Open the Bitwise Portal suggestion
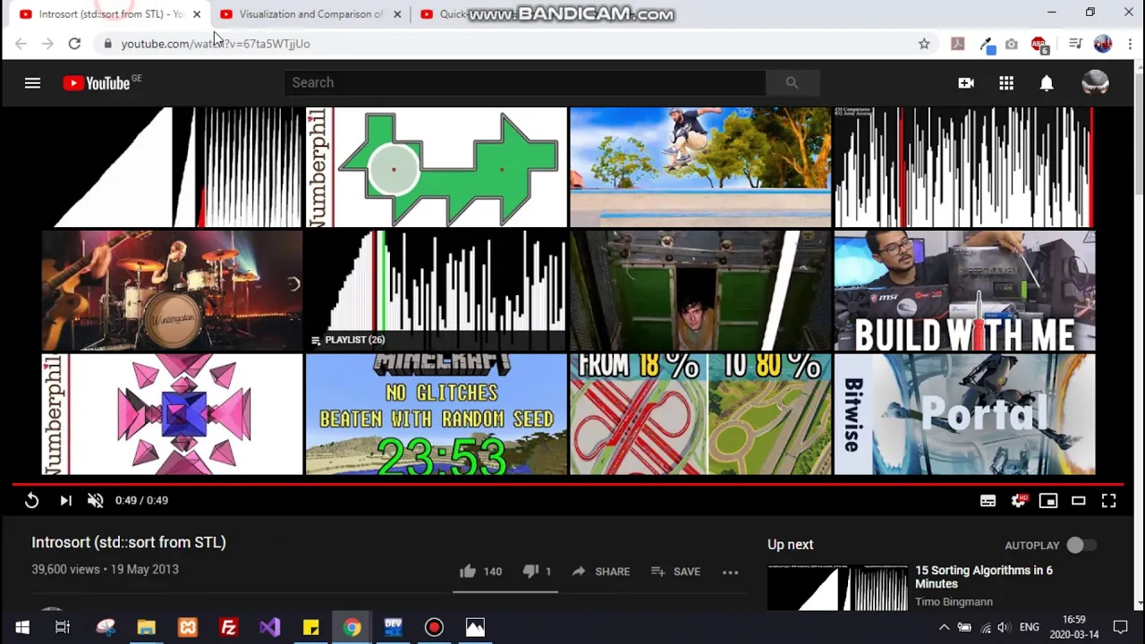 pos(964,414)
